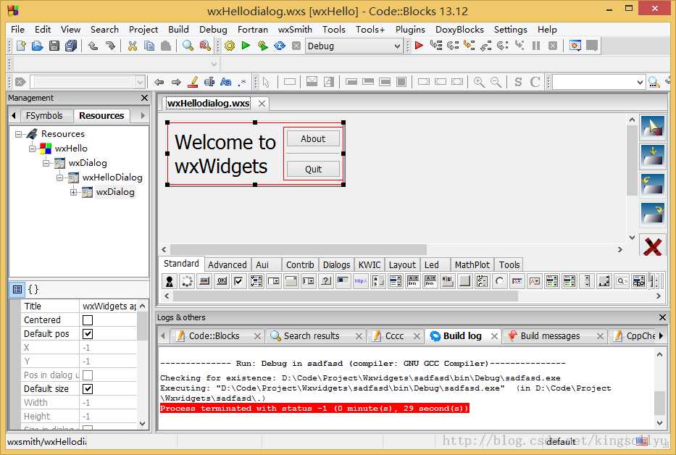676x455 pixels.
Task: Collapse the Resources tree root node
Action: pyautogui.click(x=19, y=134)
